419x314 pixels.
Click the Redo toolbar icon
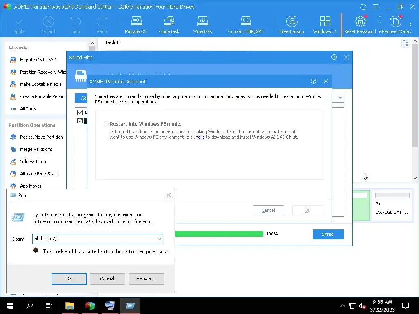pos(102,25)
